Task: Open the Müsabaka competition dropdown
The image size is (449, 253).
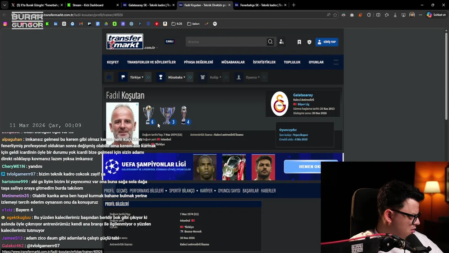Action: tap(176, 77)
